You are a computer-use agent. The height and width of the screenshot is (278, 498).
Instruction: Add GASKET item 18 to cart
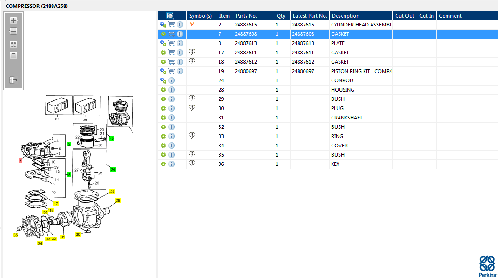click(x=172, y=61)
